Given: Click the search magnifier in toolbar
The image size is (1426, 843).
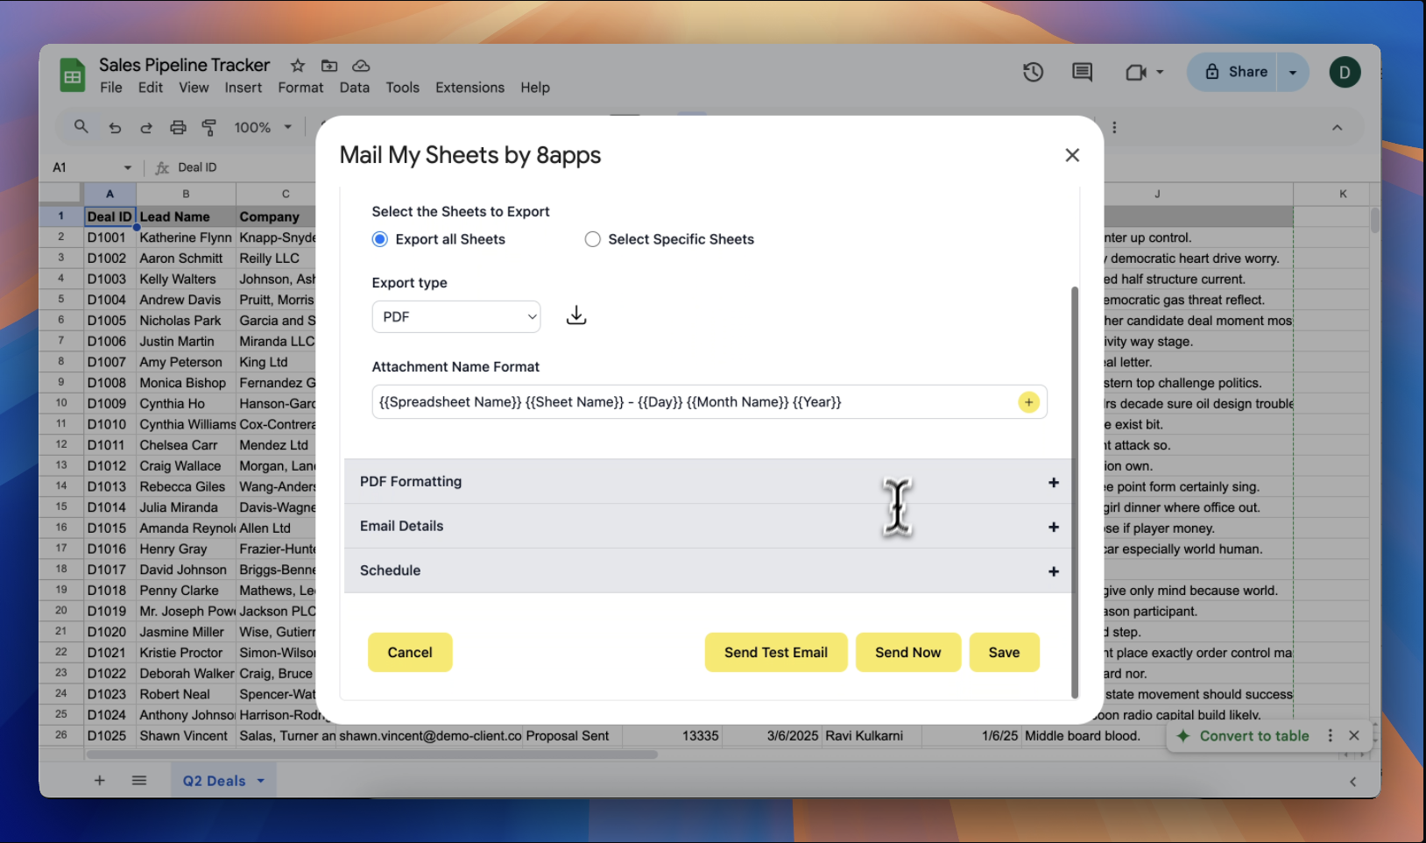Looking at the screenshot, I should 81,127.
